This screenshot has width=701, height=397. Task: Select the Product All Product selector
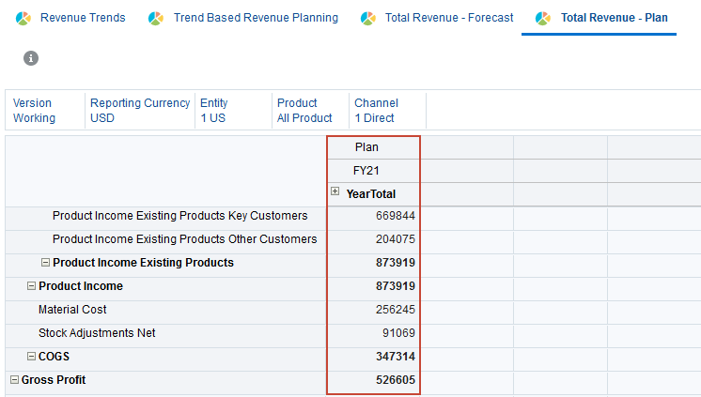point(304,111)
